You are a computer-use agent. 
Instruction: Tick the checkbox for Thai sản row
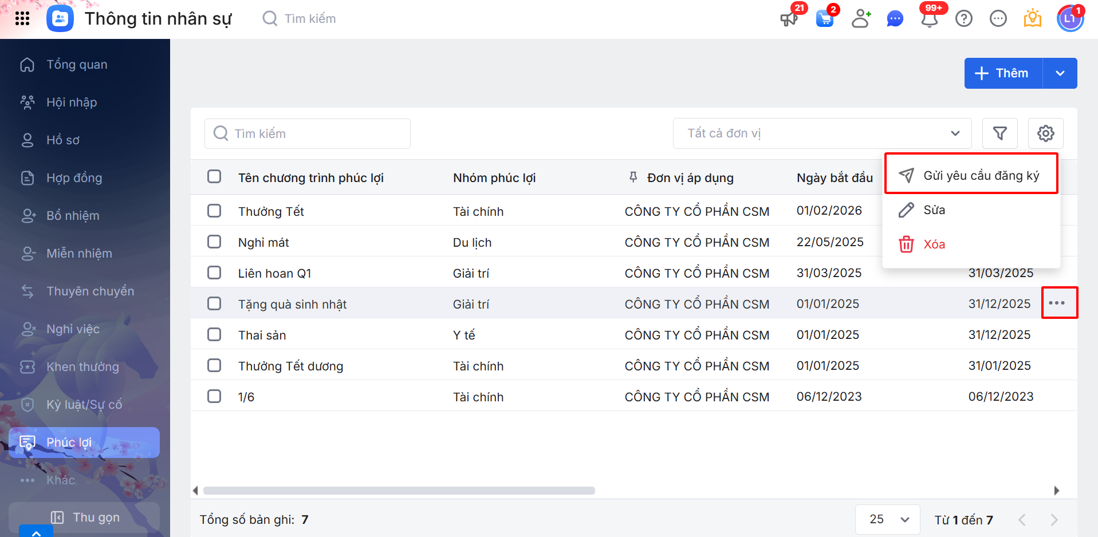[214, 334]
